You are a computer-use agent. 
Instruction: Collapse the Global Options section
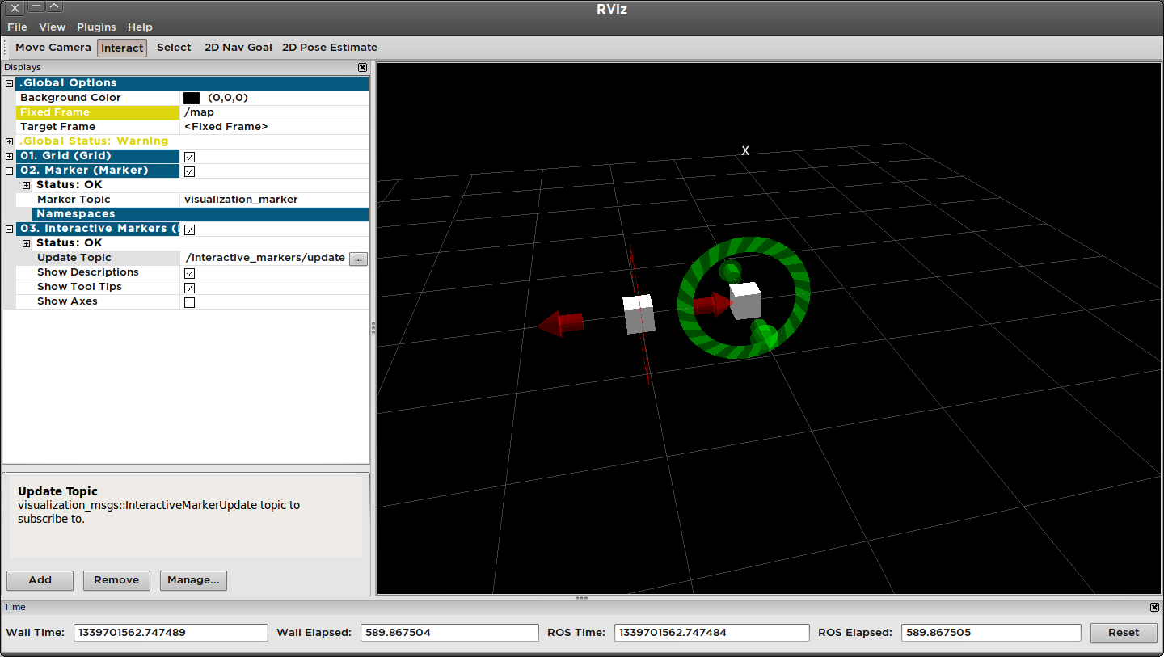click(x=8, y=82)
